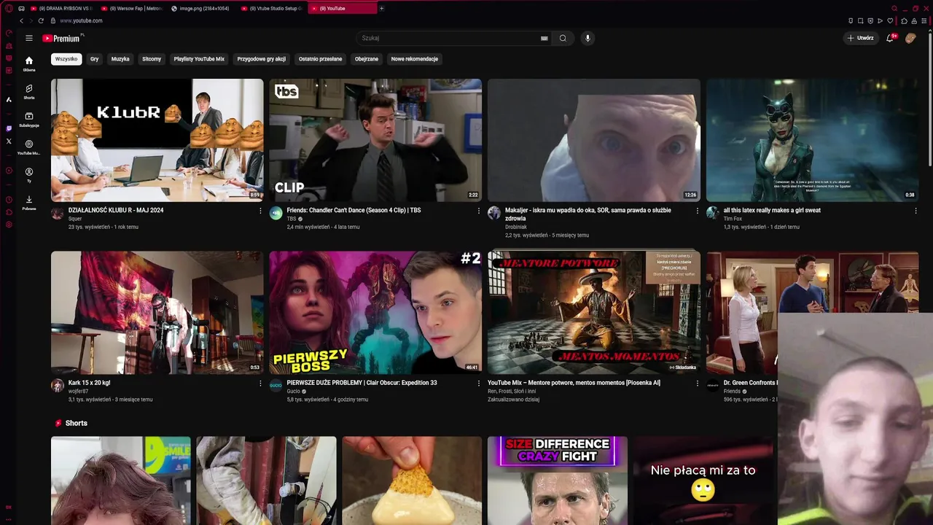Viewport: 933px width, 525px height.
Task: Select the Sitcomy filter chip
Action: [152, 59]
